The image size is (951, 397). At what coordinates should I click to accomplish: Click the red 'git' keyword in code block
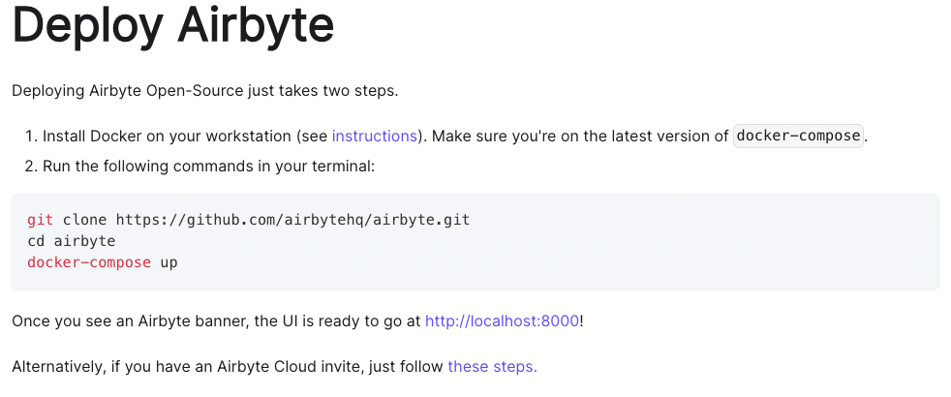(40, 220)
